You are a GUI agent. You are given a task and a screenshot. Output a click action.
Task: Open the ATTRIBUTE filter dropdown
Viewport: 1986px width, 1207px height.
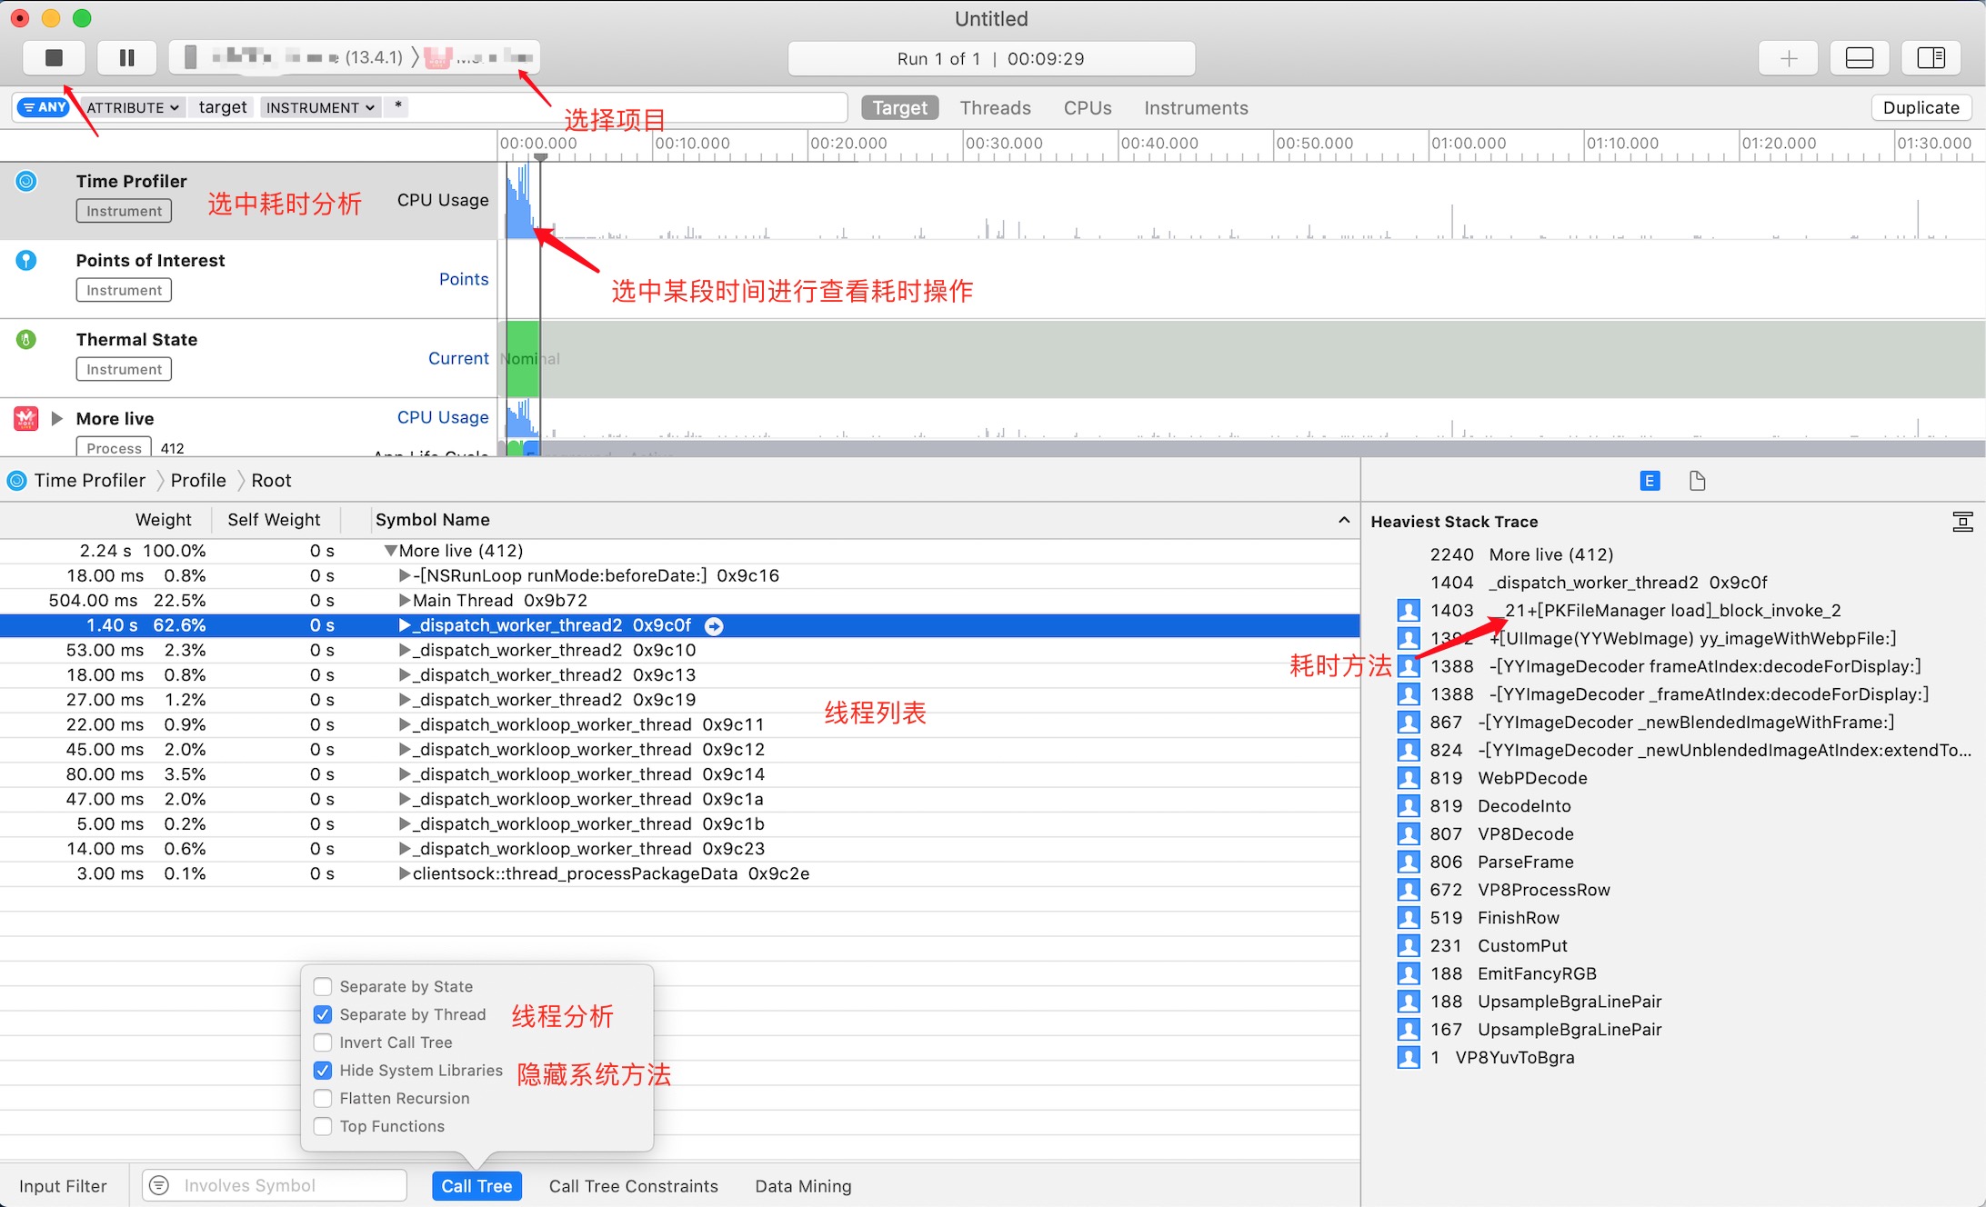[x=134, y=107]
